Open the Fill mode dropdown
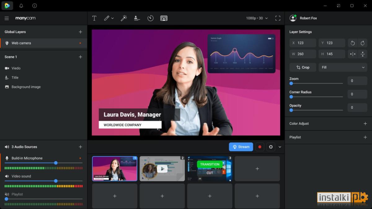This screenshot has width=372, height=209. tap(343, 67)
